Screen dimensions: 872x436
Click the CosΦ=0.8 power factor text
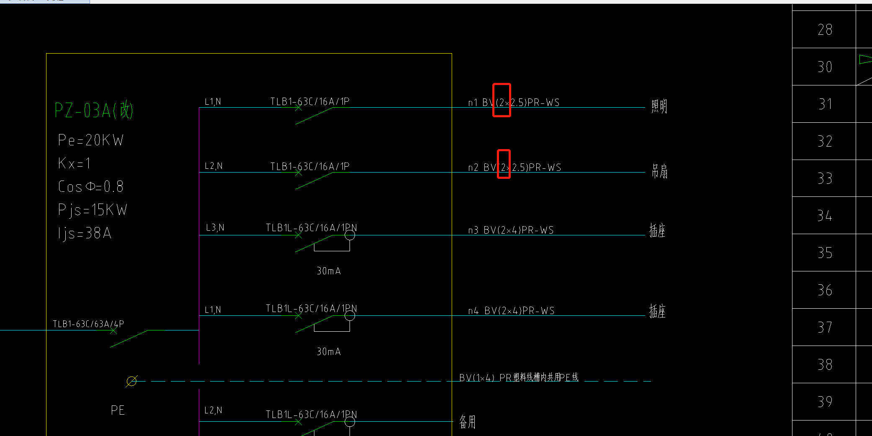pyautogui.click(x=91, y=186)
